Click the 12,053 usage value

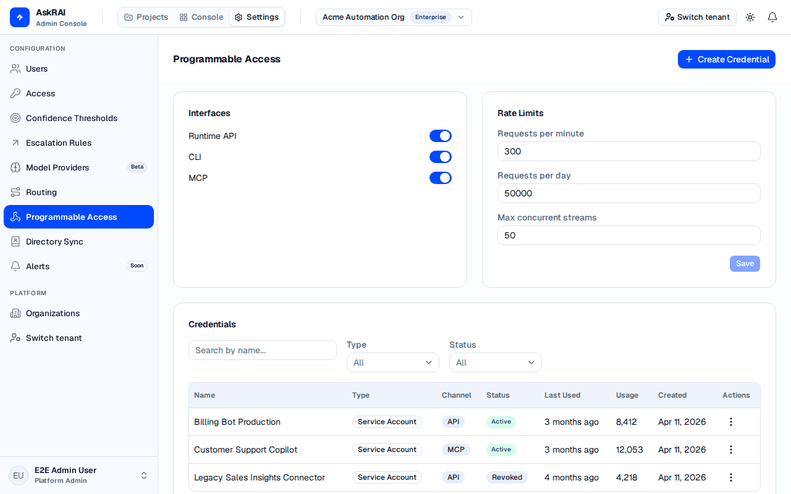click(x=630, y=450)
